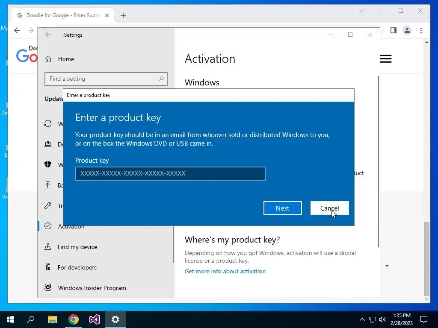
Task: Focus the Product key input field
Action: (170, 173)
